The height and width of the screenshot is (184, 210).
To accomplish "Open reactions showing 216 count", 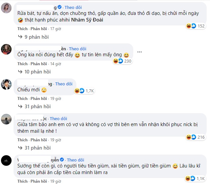I will [x=196, y=137].
